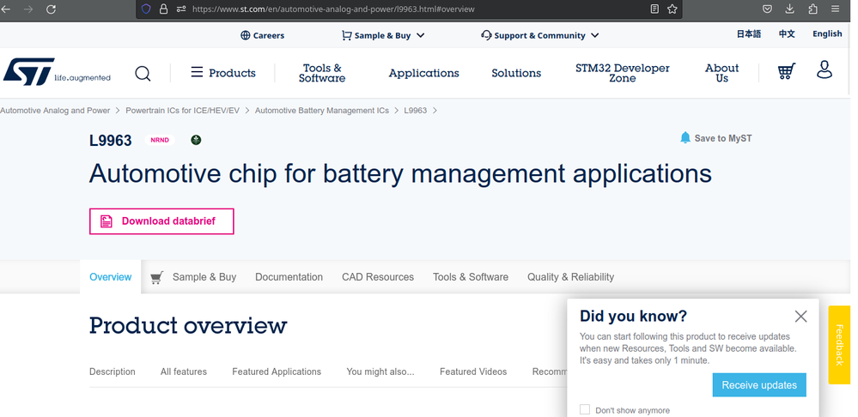Click the ST life.augmented logo
The width and height of the screenshot is (858, 417).
57,71
